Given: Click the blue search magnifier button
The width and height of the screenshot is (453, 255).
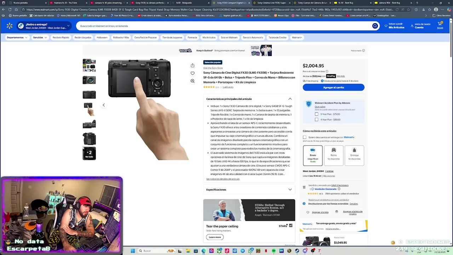Looking at the screenshot, I should click(375, 26).
